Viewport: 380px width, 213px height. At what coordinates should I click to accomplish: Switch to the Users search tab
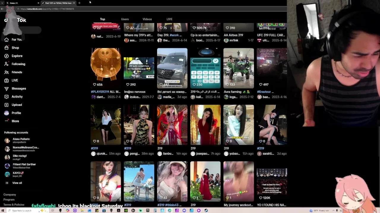tap(125, 19)
